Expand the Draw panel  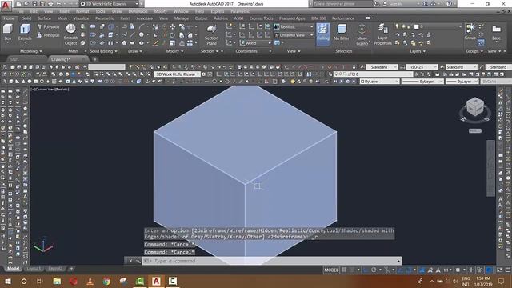(135, 51)
